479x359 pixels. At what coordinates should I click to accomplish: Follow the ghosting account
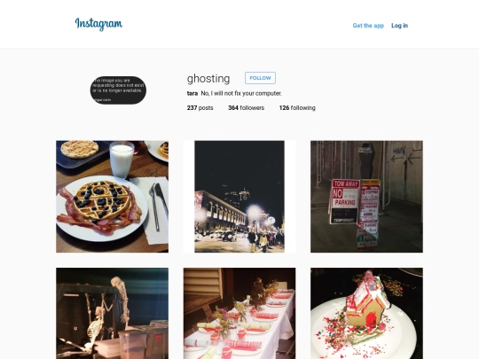pos(260,78)
